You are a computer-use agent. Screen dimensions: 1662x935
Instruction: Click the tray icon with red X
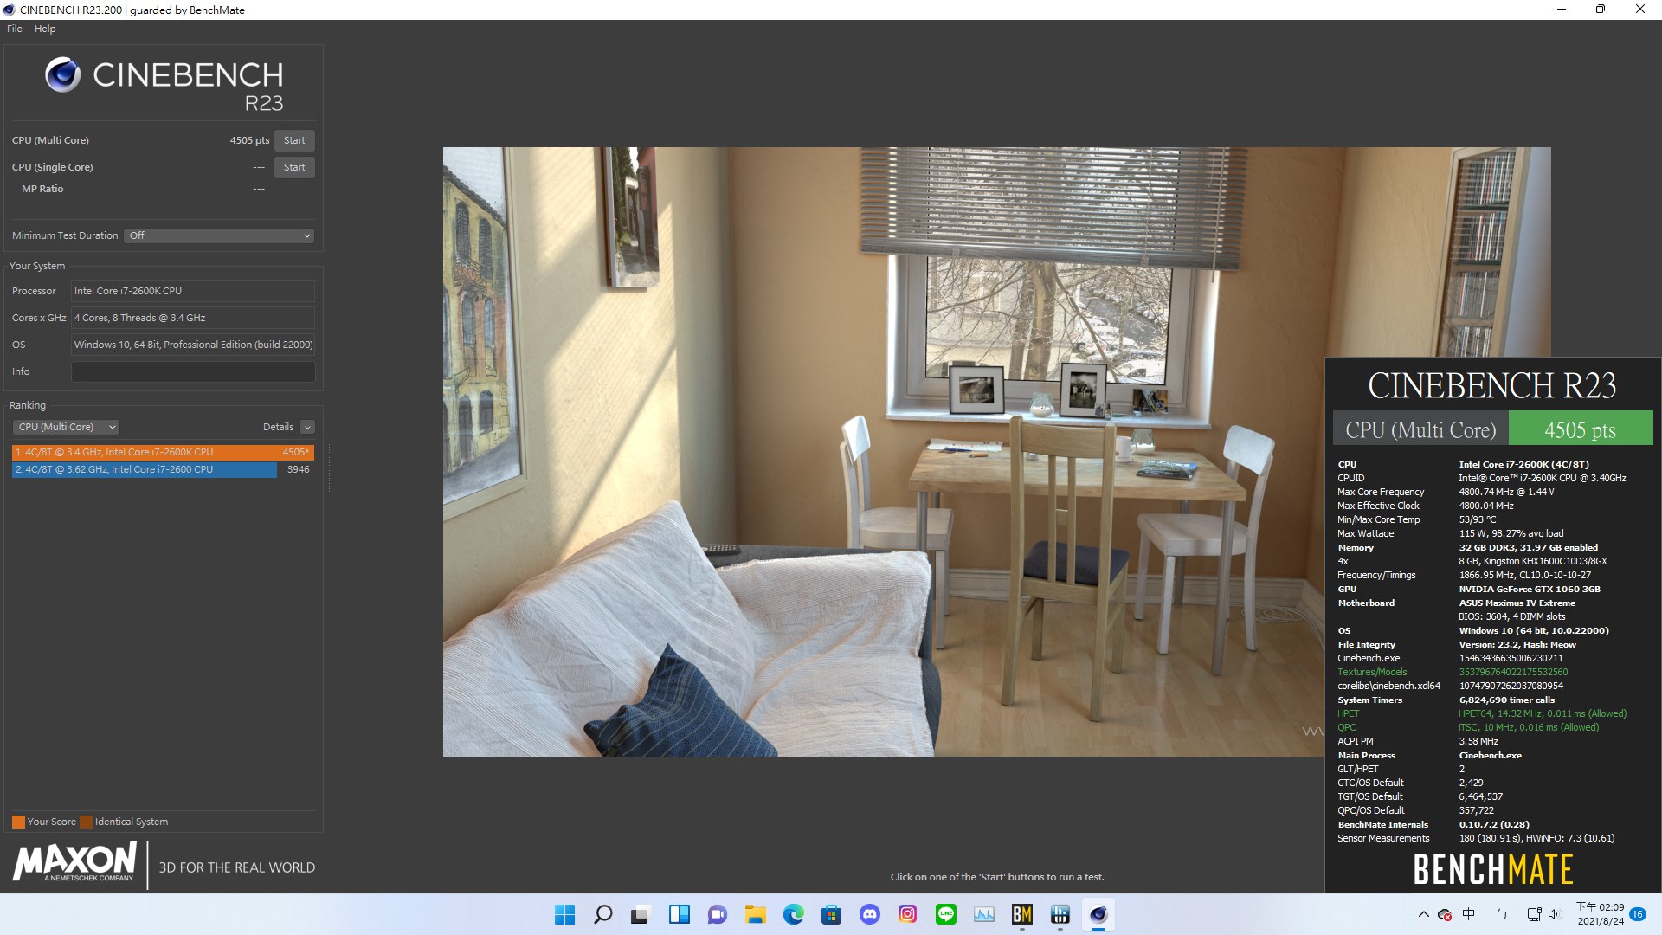[1444, 914]
